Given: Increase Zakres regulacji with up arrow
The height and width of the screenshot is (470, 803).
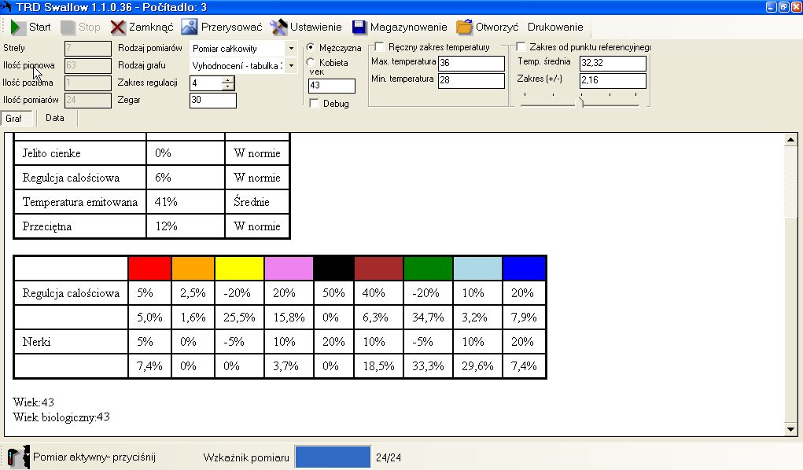Looking at the screenshot, I should pyautogui.click(x=228, y=79).
